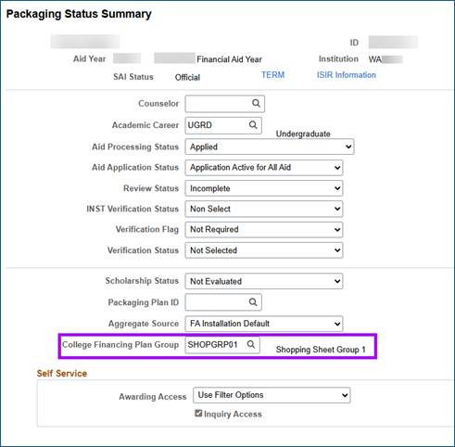The height and width of the screenshot is (447, 455).
Task: Expand Review Status dropdown showing Incomplete
Action: [264, 188]
